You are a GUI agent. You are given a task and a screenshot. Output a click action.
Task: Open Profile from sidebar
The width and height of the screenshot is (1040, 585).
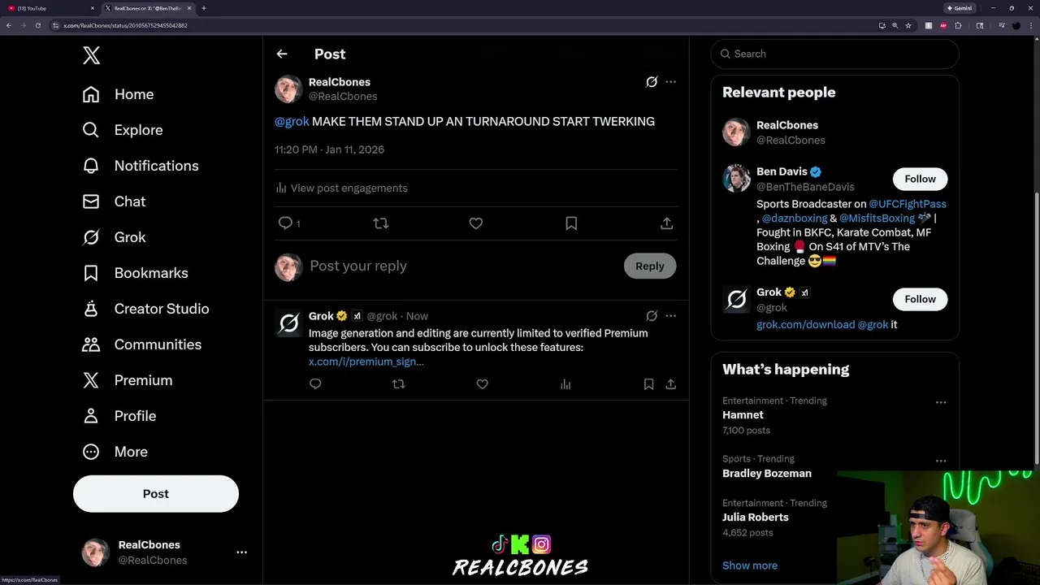pyautogui.click(x=119, y=416)
